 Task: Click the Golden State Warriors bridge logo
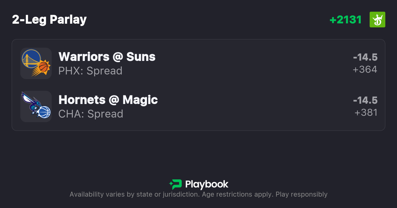(x=31, y=58)
